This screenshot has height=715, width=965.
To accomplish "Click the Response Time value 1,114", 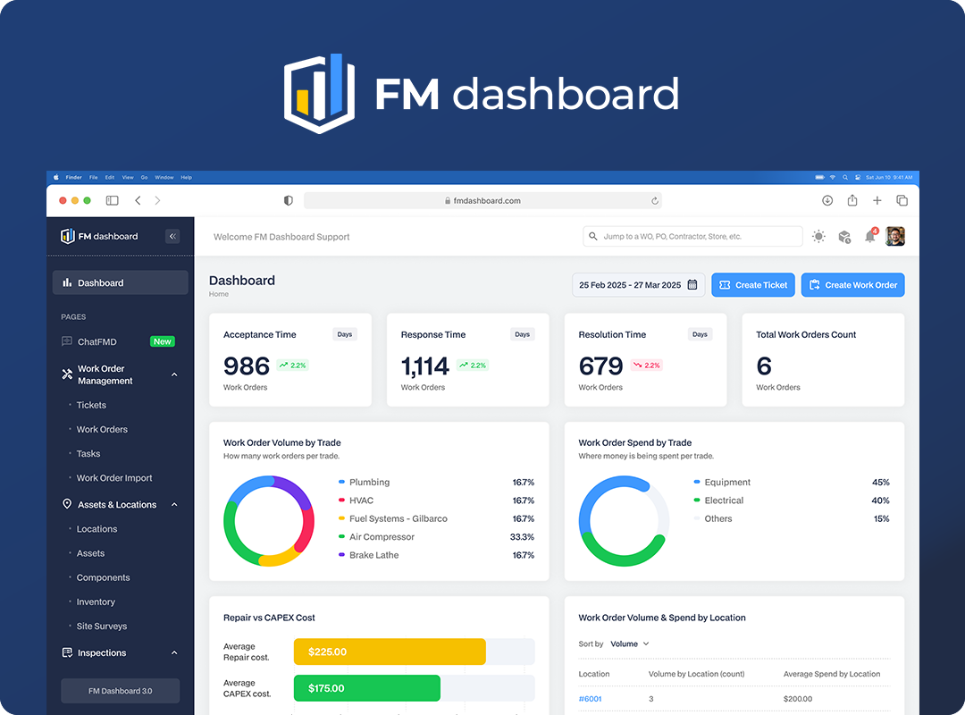I will tap(424, 366).
